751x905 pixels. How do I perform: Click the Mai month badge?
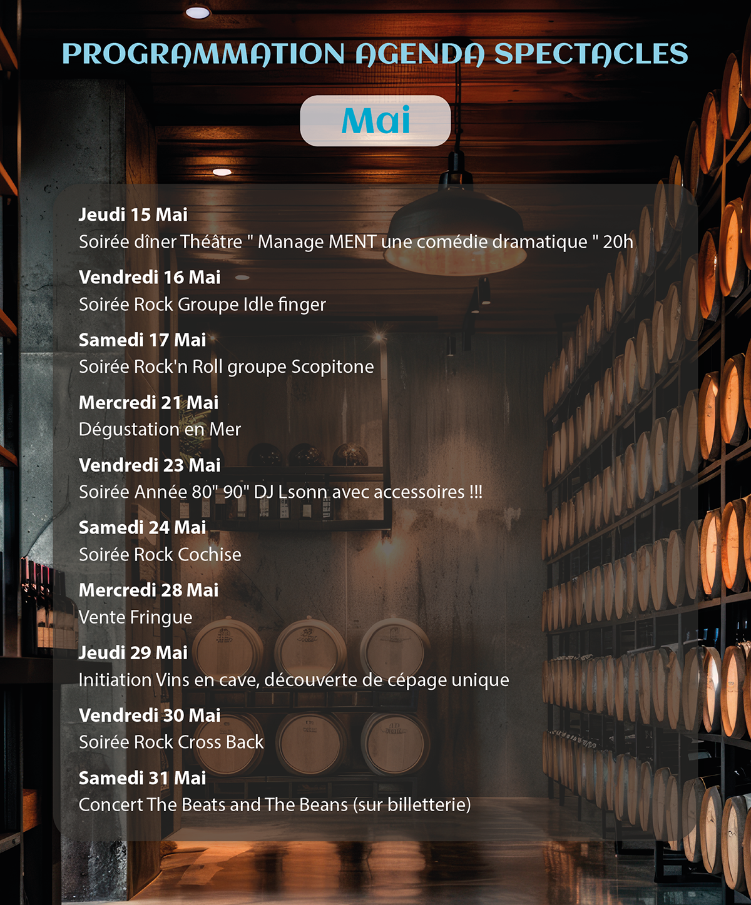[375, 121]
